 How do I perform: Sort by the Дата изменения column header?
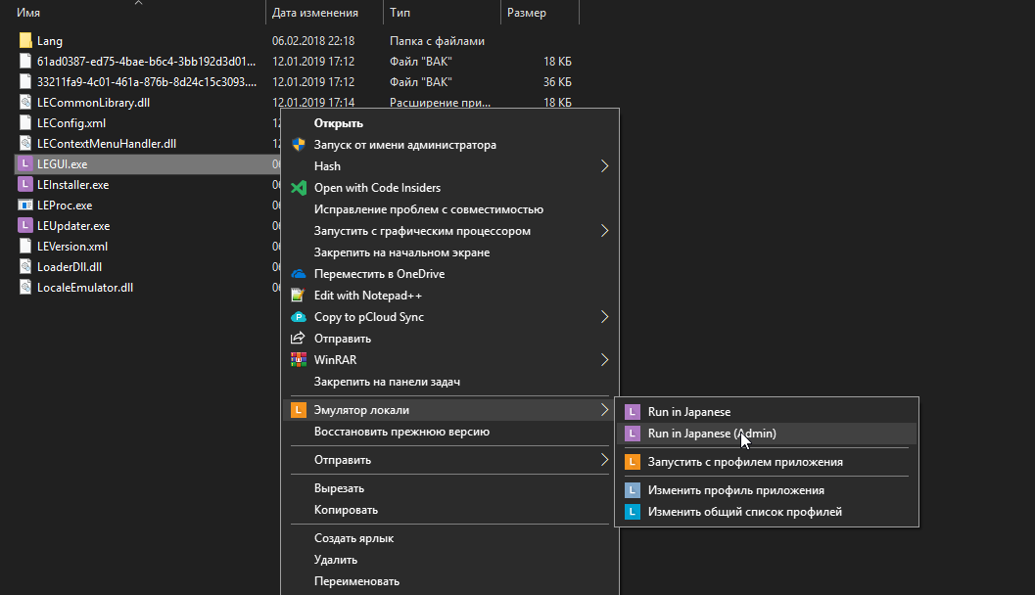point(315,13)
